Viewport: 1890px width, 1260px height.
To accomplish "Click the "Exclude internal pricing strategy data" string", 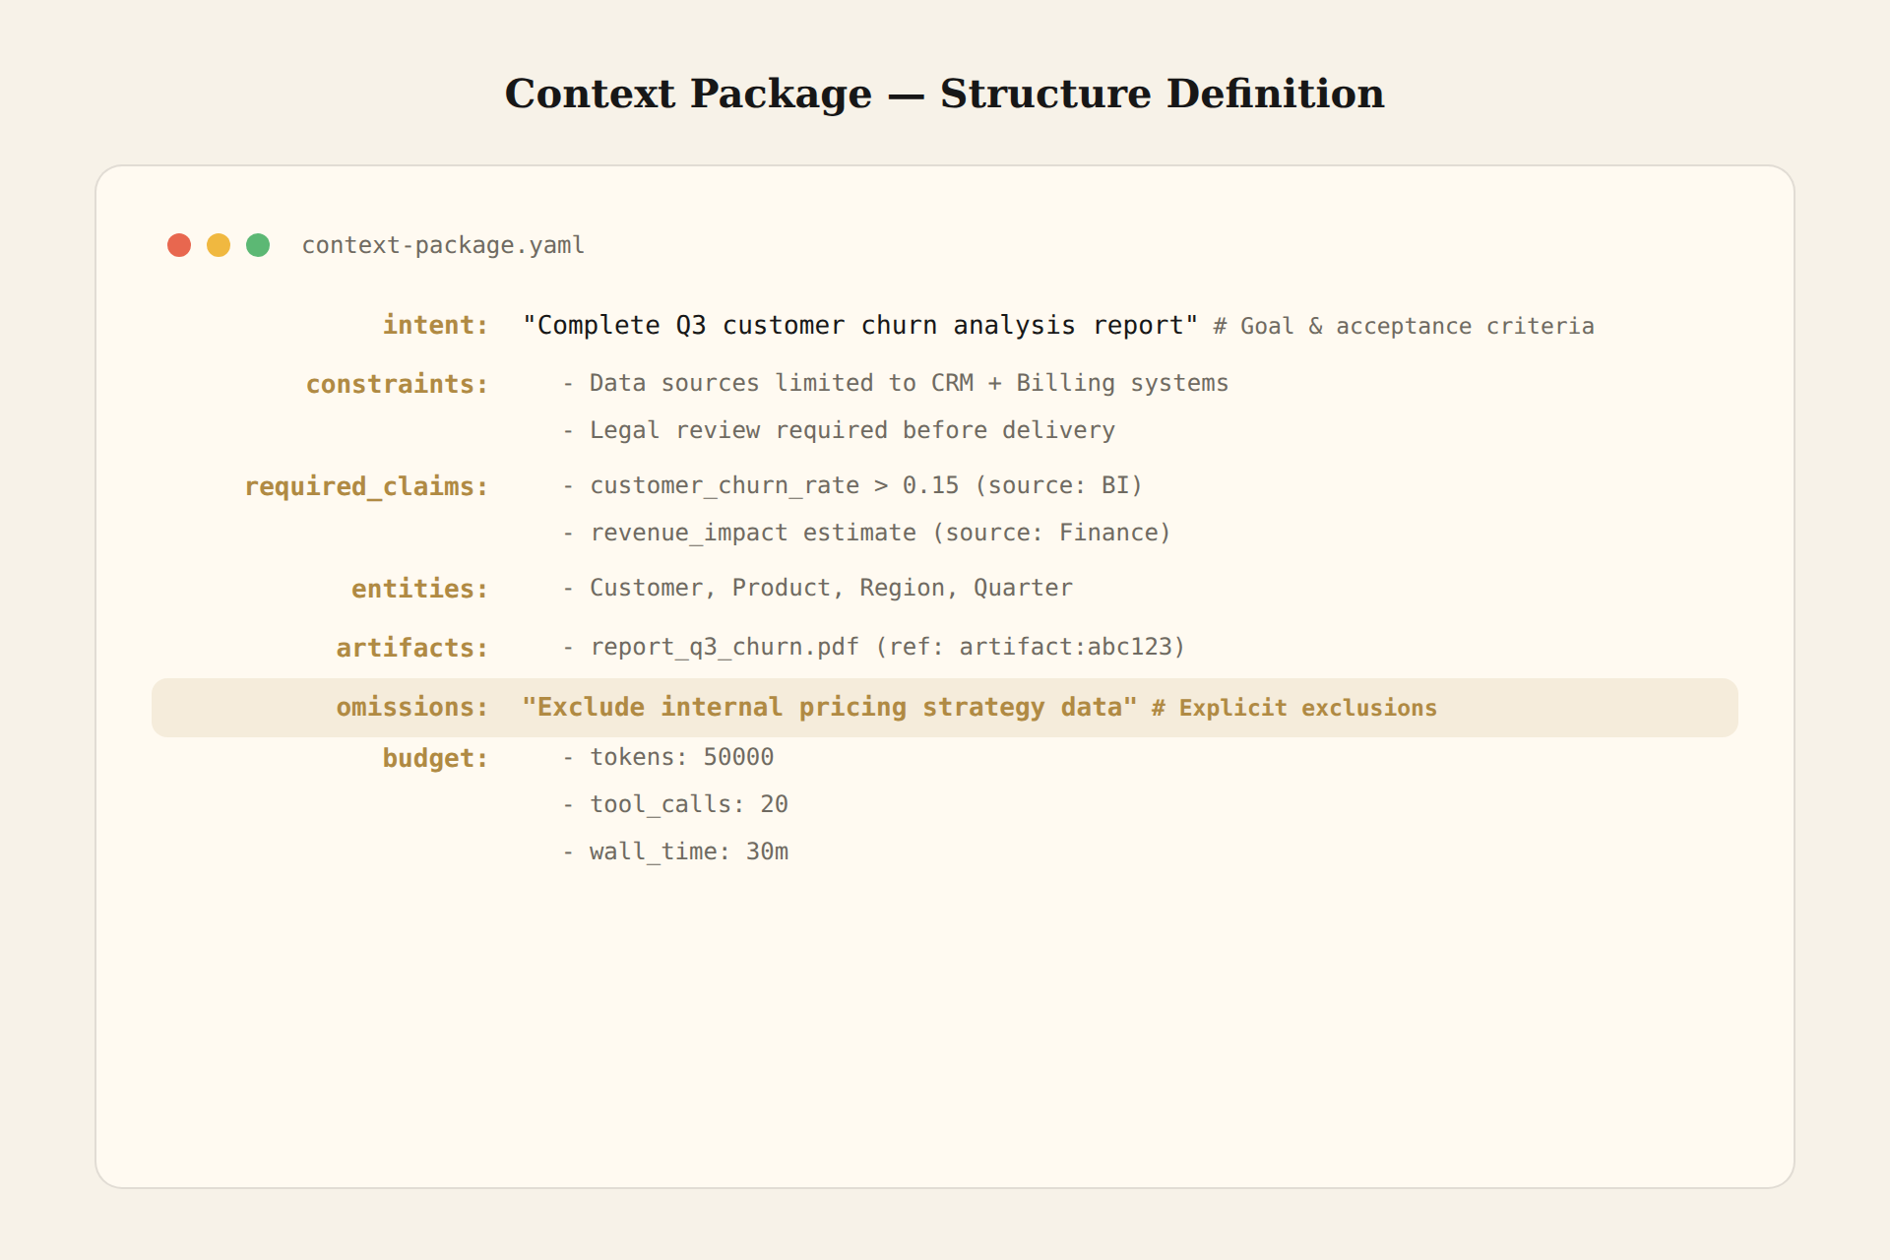I will (x=829, y=707).
